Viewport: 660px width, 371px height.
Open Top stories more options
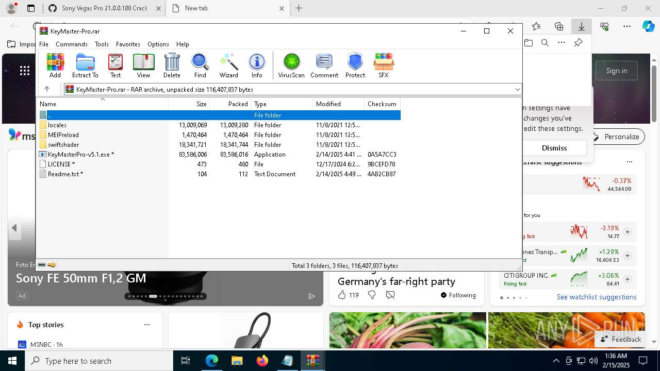pos(147,325)
